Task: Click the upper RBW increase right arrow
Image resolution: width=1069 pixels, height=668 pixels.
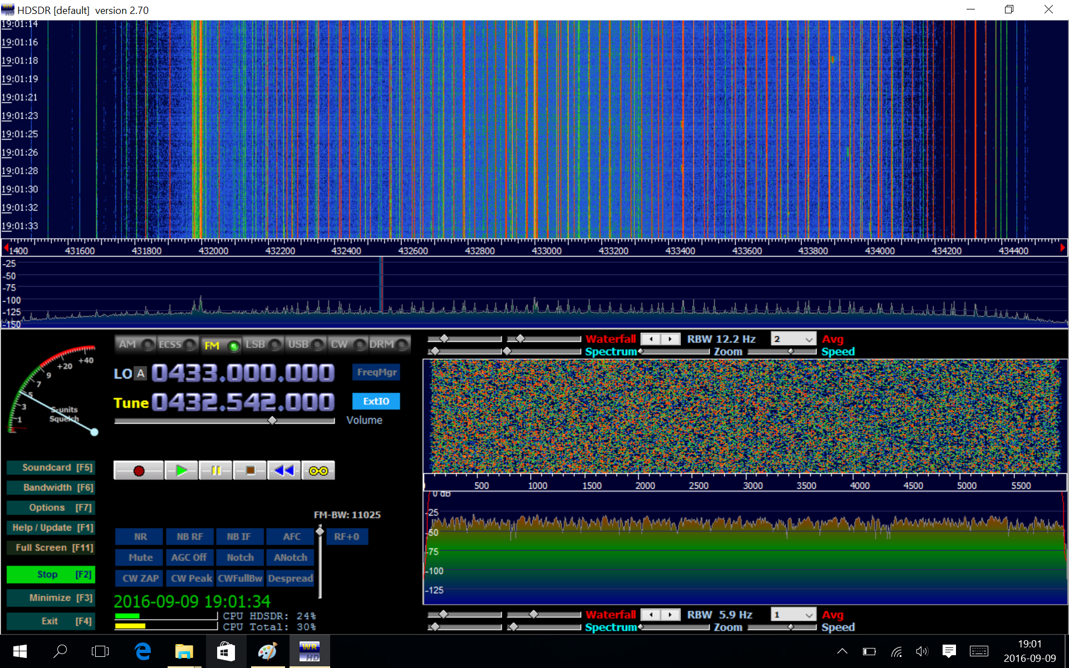Action: tap(670, 339)
